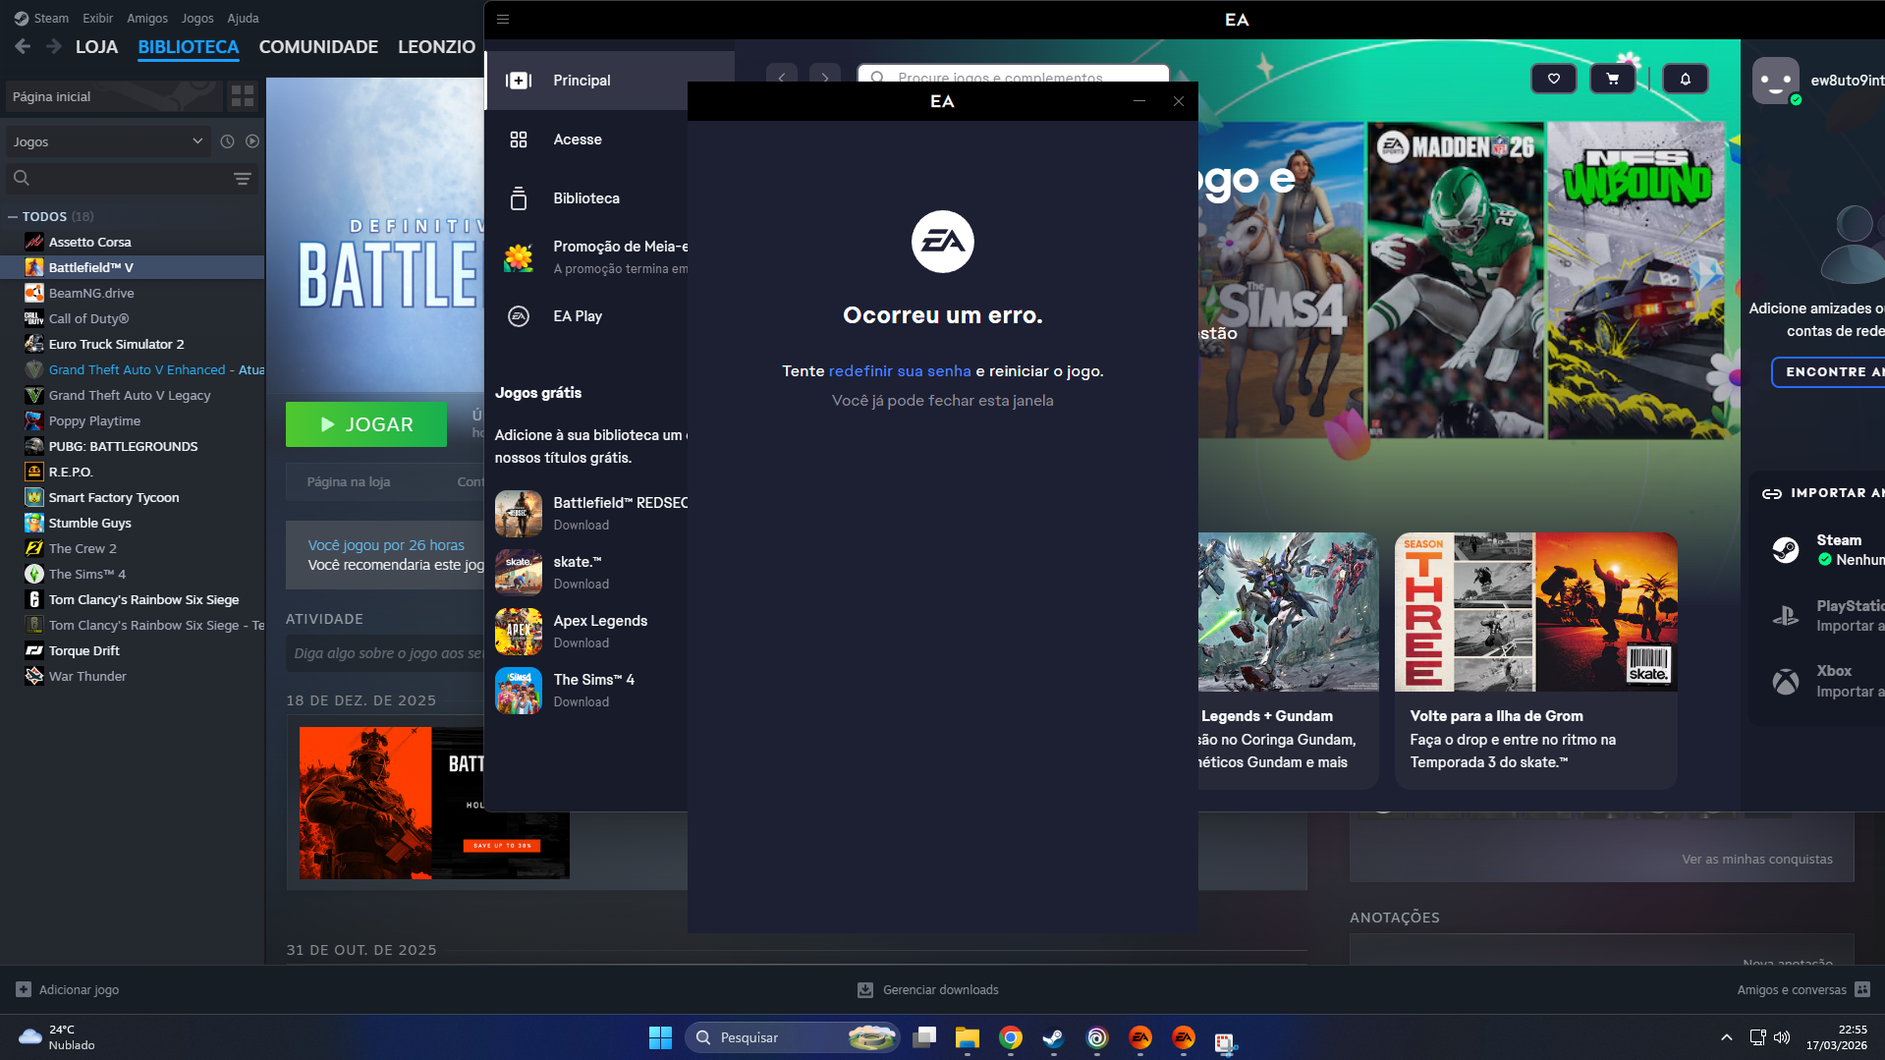Select Euro Truck Simulator 2 in library

tap(116, 344)
